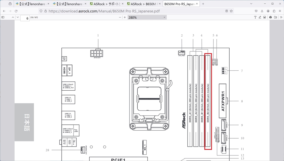
Task: Open PDF viewer tools menu
Action: click(x=281, y=17)
